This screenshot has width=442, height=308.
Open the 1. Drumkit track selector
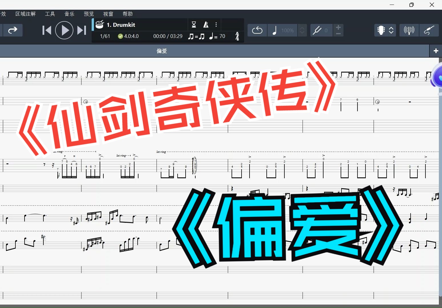pos(121,25)
